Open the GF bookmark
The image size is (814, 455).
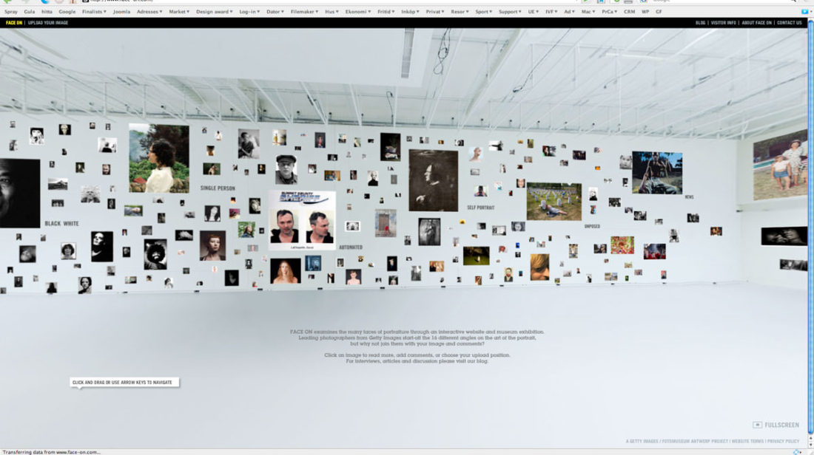[659, 11]
